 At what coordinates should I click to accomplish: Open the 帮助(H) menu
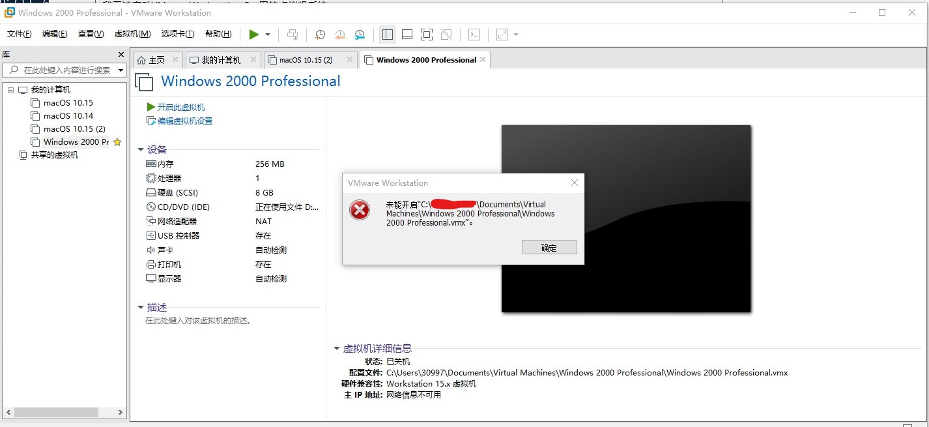[x=218, y=34]
